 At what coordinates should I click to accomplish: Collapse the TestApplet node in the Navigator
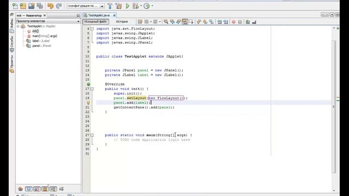tap(18, 26)
